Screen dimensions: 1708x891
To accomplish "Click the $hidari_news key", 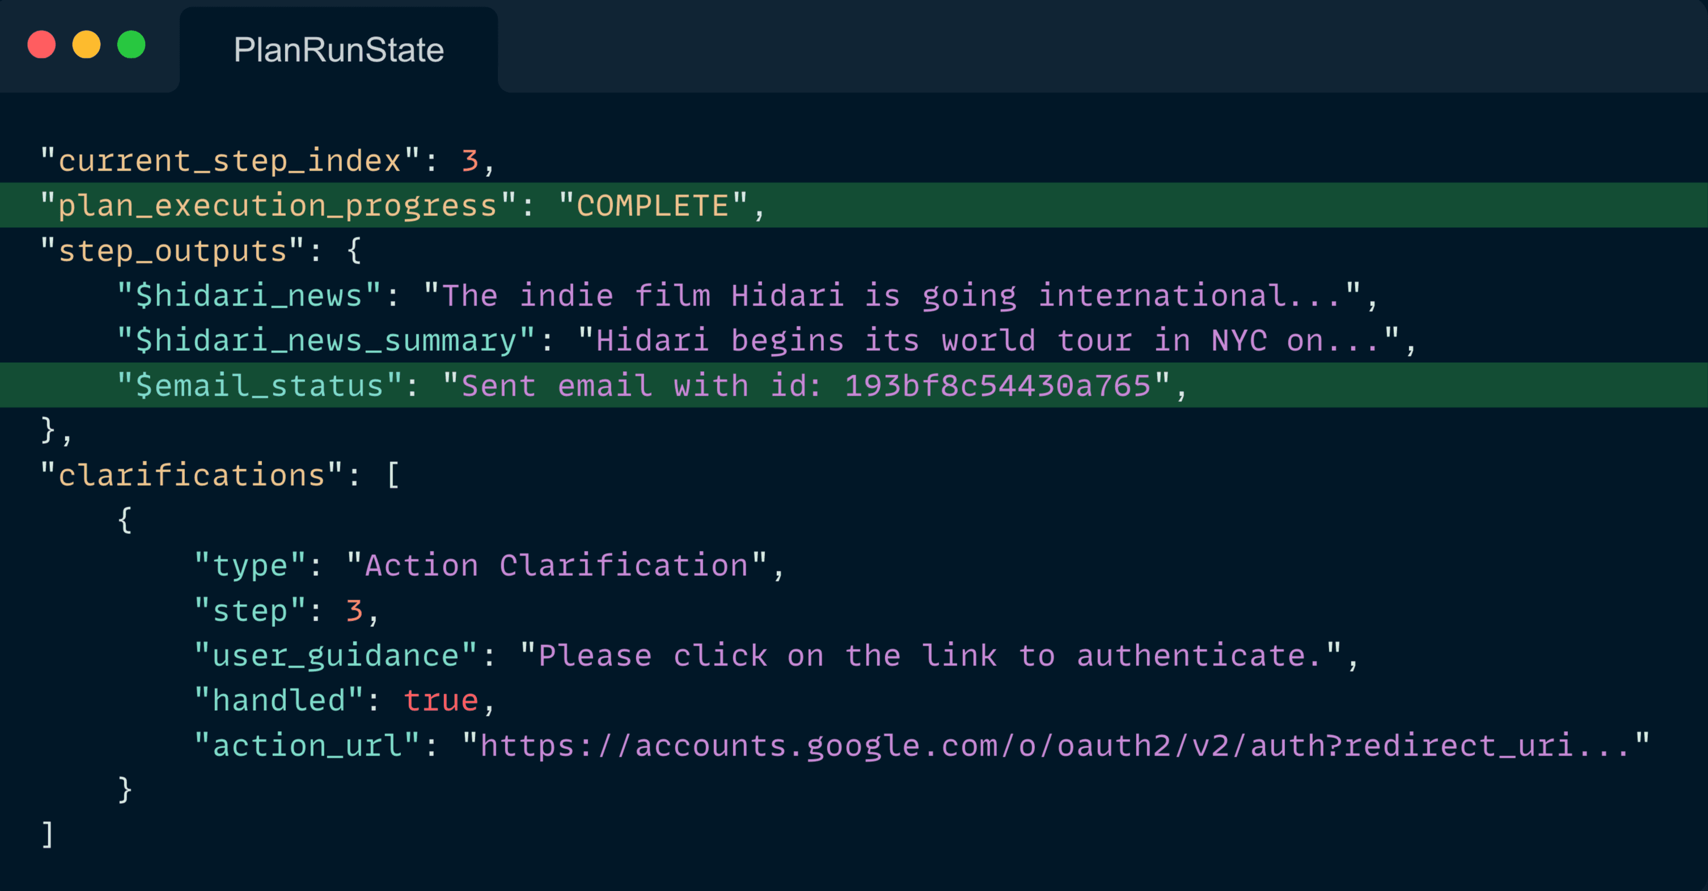I will 250,296.
